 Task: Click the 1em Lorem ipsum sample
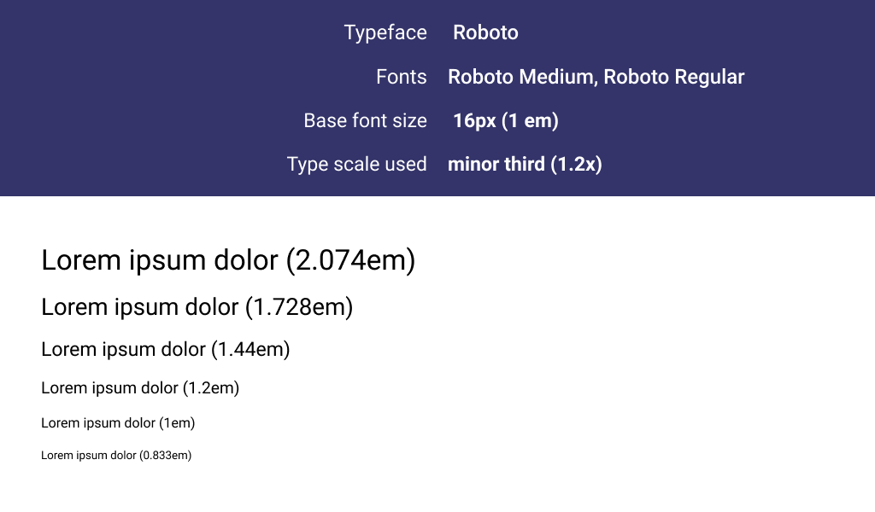click(118, 423)
